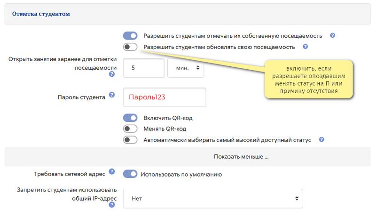Viewport: 376px width, 217px height.
Task: Open help for students marking own attendance
Action: point(332,35)
